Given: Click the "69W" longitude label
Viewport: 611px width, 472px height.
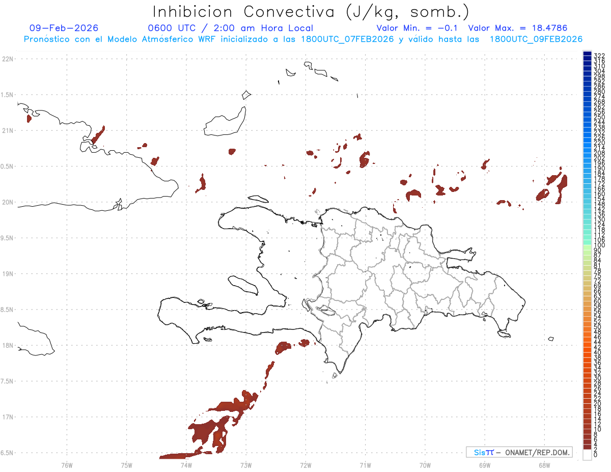Looking at the screenshot, I should [x=485, y=465].
